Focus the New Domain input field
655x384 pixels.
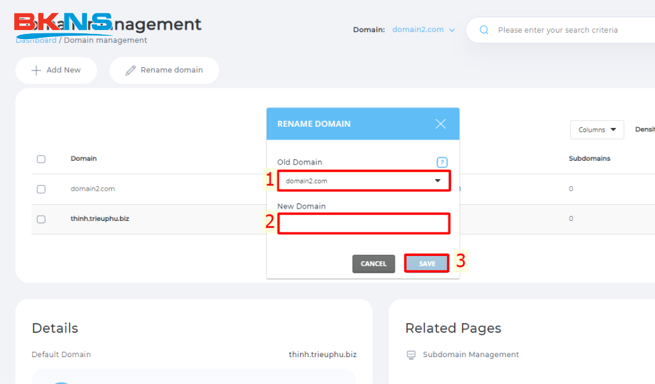pos(364,223)
